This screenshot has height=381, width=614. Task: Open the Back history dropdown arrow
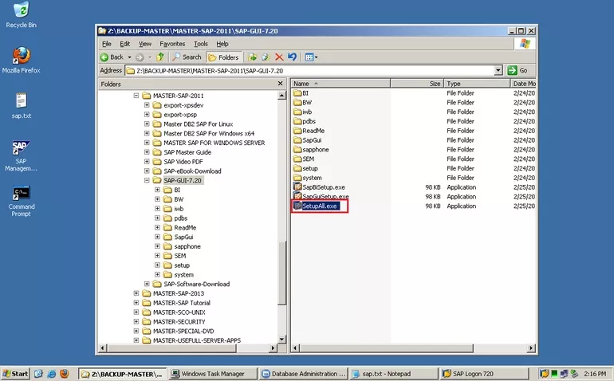click(x=130, y=57)
